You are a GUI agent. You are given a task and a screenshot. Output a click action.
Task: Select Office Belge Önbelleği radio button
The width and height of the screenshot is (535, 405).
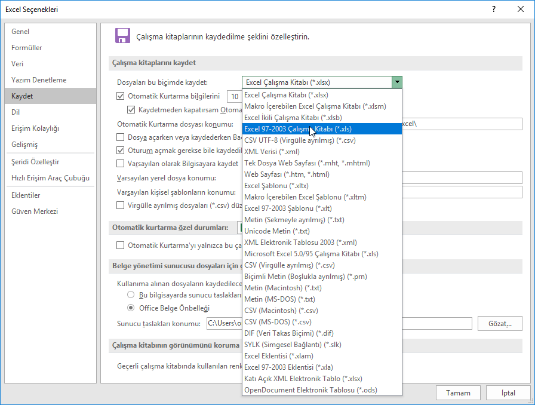pyautogui.click(x=131, y=308)
